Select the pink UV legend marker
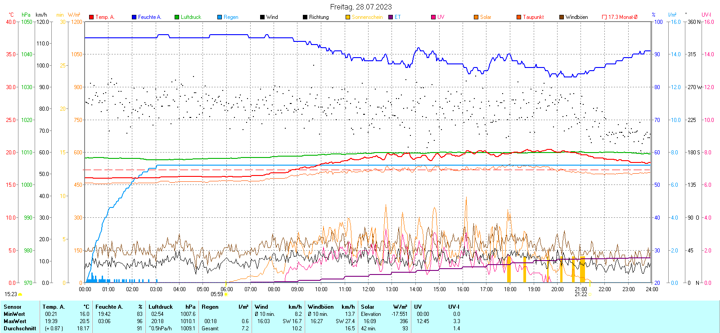The image size is (720, 333). pos(433,17)
